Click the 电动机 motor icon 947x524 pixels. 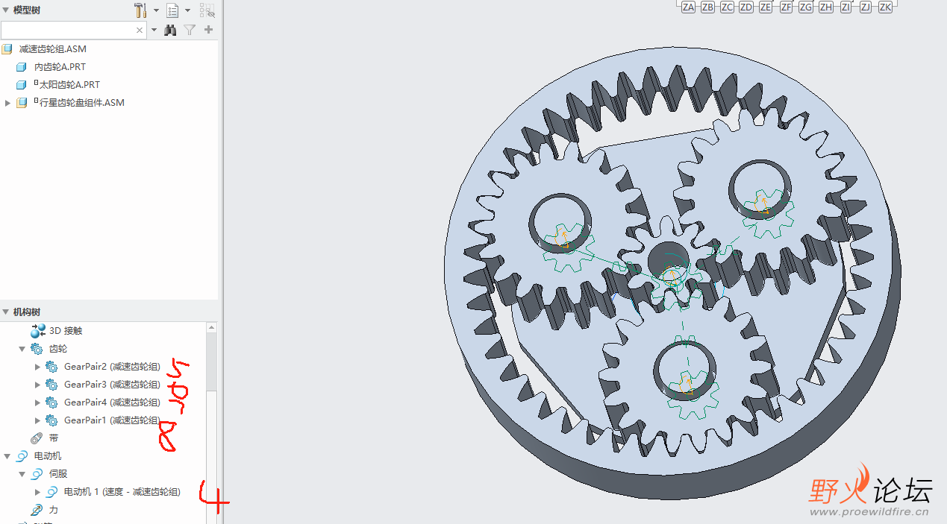click(x=22, y=456)
